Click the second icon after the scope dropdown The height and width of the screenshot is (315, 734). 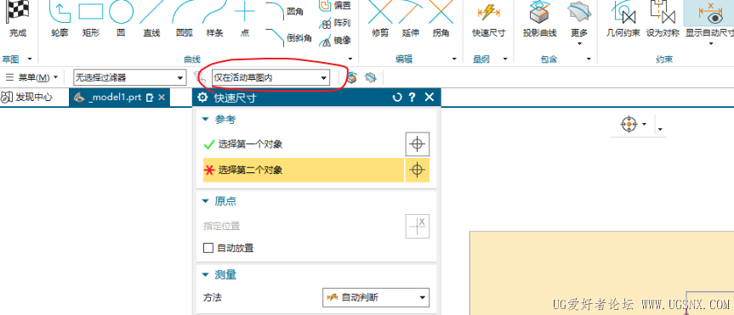pos(371,77)
